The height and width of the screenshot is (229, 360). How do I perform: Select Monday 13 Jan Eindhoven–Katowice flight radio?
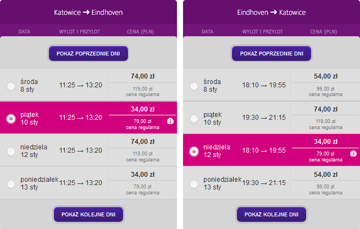(x=194, y=184)
